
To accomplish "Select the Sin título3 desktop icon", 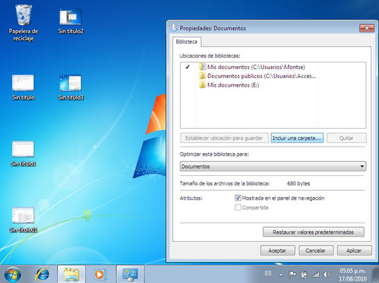I will pos(70,87).
